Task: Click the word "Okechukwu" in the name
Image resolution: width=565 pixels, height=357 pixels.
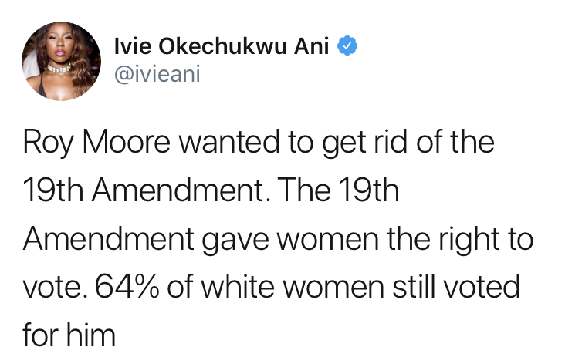Action: coord(218,46)
